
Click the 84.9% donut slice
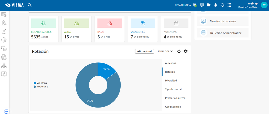tap(90, 101)
